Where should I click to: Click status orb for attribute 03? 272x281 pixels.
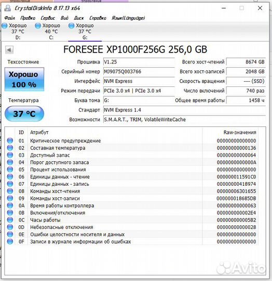pyautogui.click(x=10, y=155)
